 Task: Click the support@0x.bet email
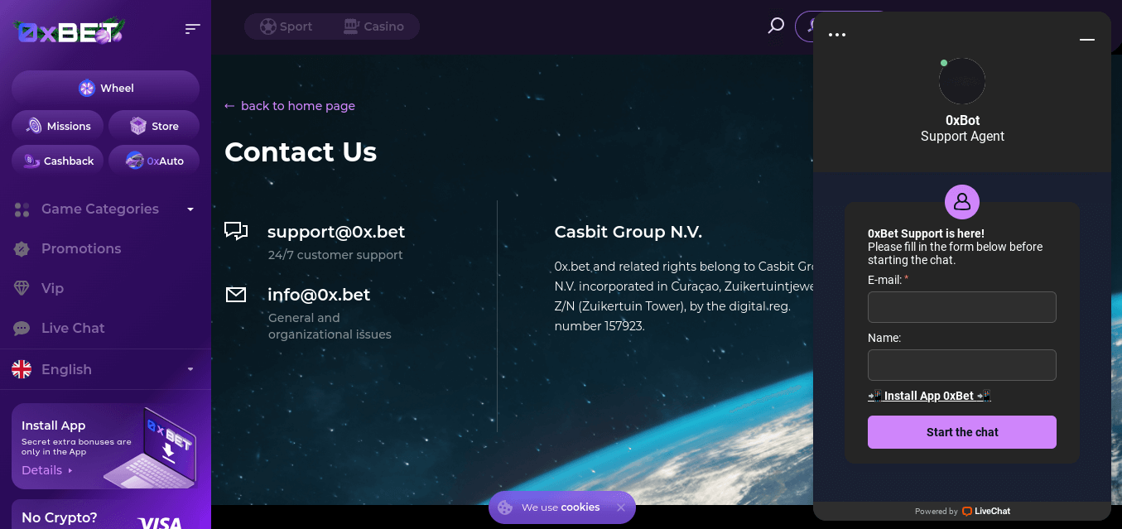click(x=336, y=232)
